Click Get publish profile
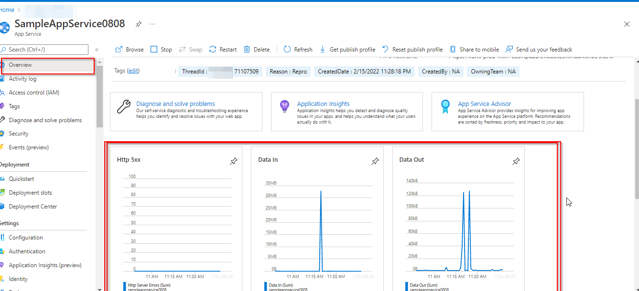 [x=347, y=50]
